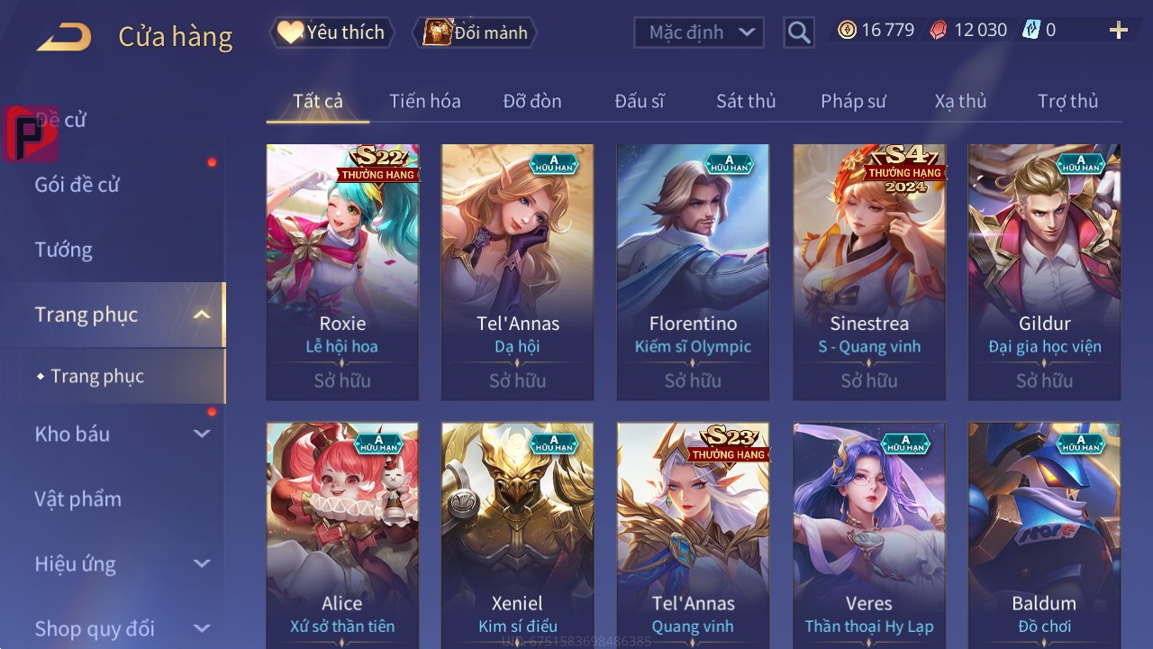Open Gói đề cử in sidebar
1153x649 pixels.
tap(77, 185)
